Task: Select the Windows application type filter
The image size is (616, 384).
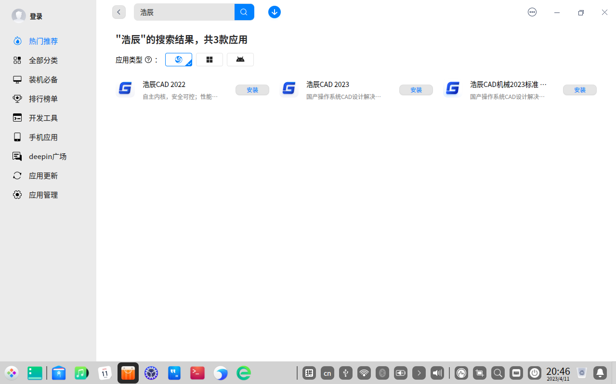Action: pos(210,59)
